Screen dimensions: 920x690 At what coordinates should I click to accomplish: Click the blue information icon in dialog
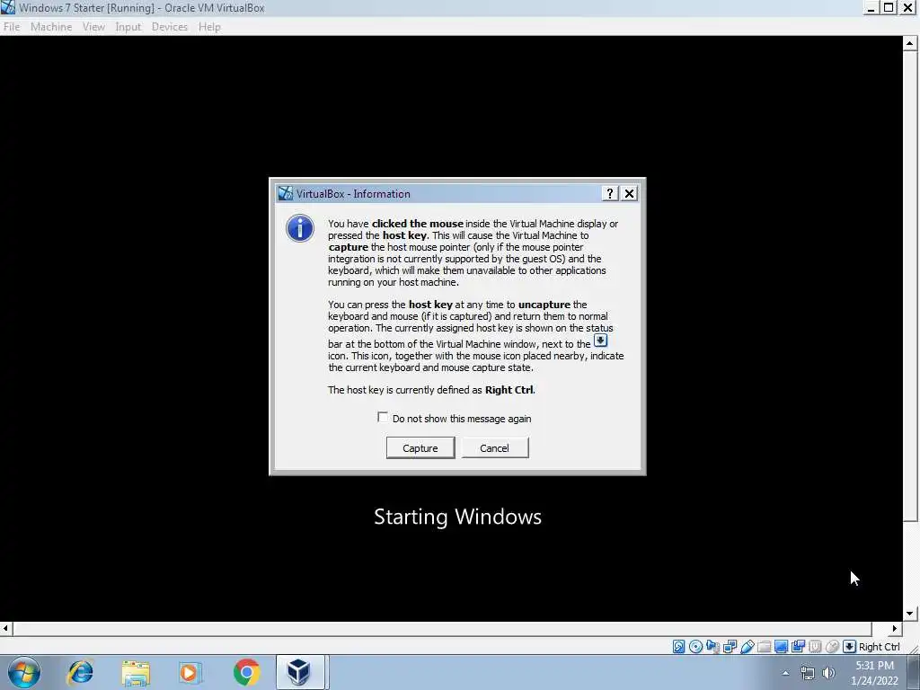click(x=300, y=228)
